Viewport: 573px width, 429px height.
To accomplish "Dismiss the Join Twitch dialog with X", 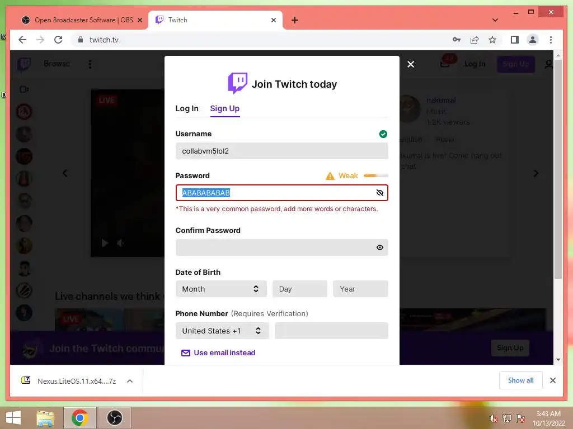I will (x=411, y=64).
